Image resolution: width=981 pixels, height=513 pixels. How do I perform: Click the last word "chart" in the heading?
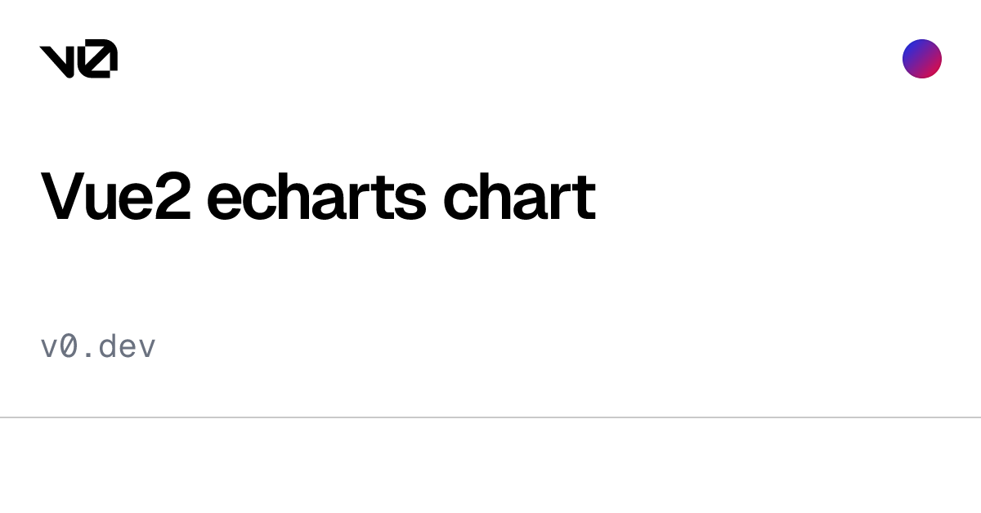(519, 197)
